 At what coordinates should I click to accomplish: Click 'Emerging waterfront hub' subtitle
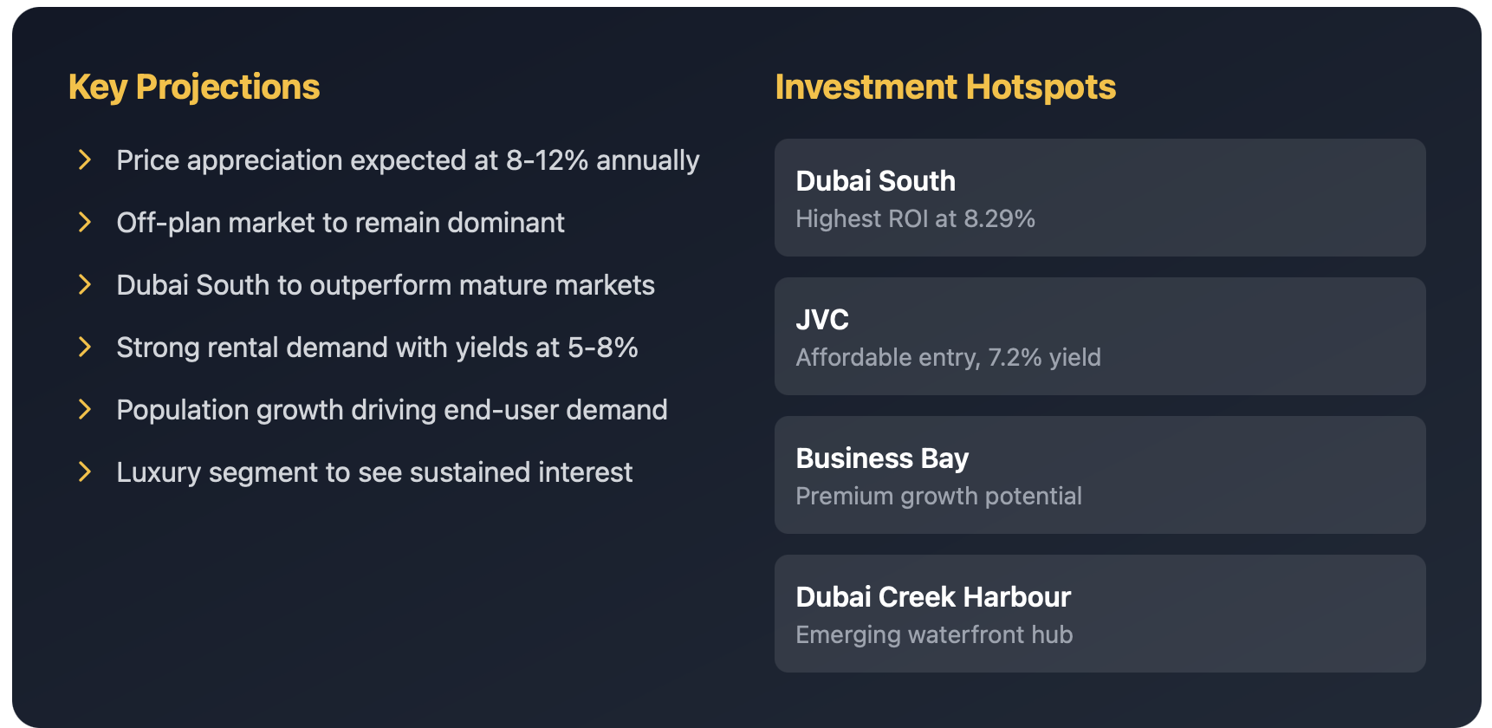pyautogui.click(x=934, y=634)
